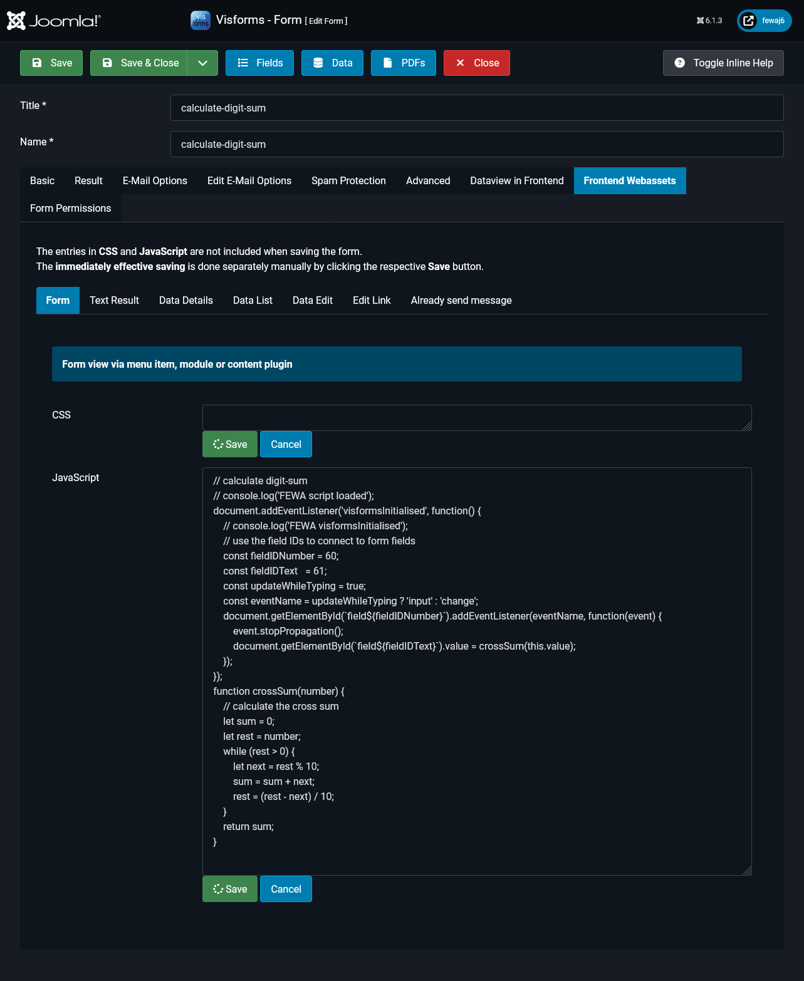Open the Data Details sub-tab
Screen dimensions: 804x981
coord(186,300)
